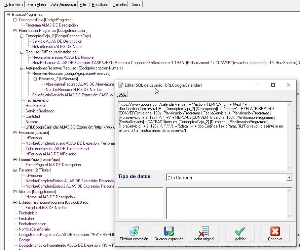Maximize the Editar SQL de usuario dialog

(x=273, y=85)
